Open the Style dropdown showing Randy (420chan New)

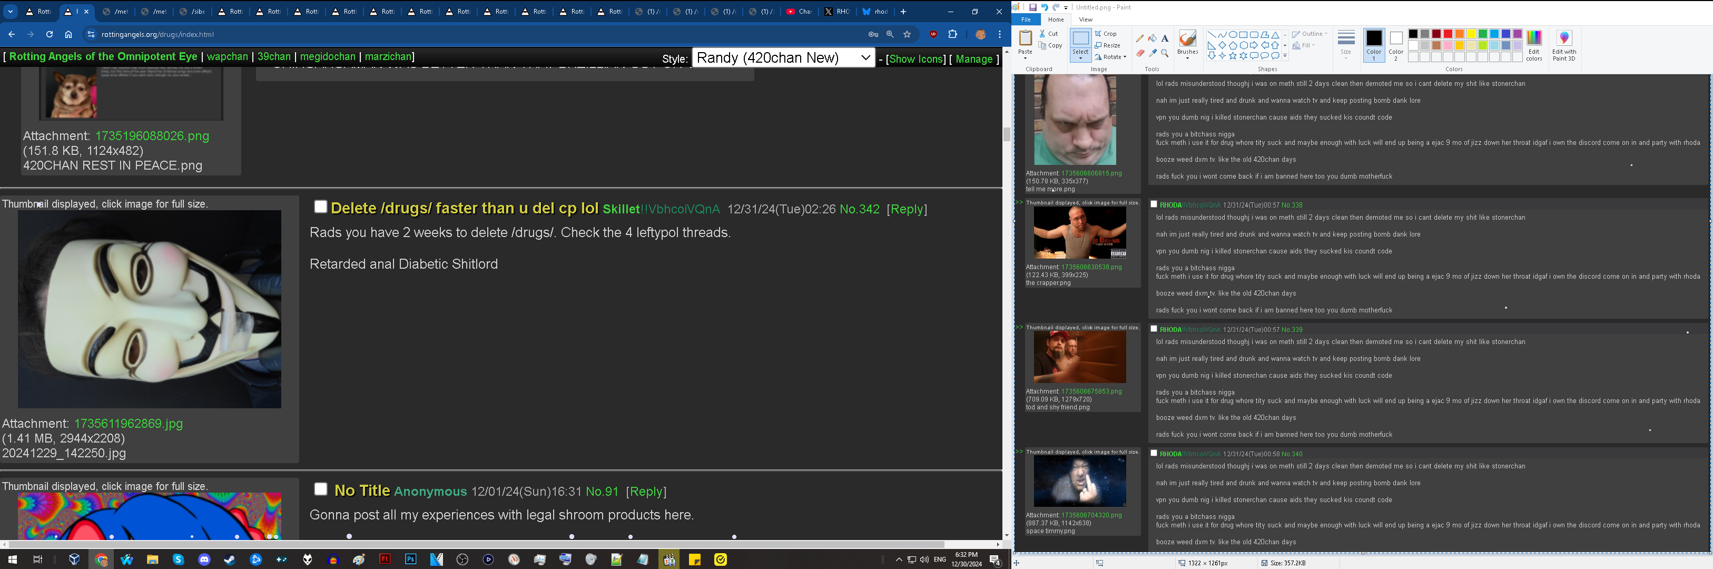tap(783, 58)
